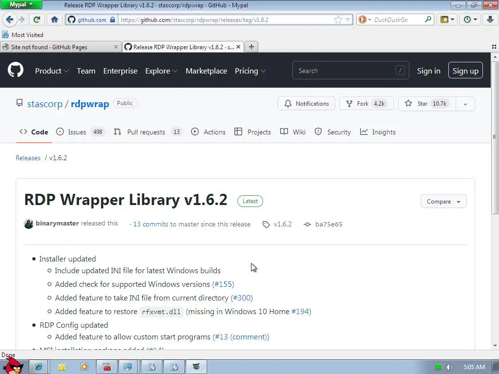This screenshot has height=374, width=499.
Task: Open Most Visited bookmarks folder
Action: (x=22, y=35)
